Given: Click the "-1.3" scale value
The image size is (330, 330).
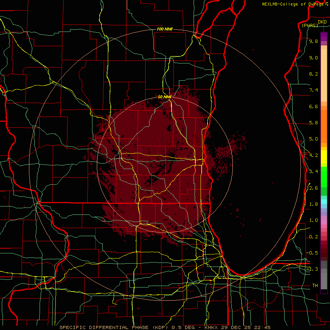Looking at the screenshot, I should pos(312,269).
